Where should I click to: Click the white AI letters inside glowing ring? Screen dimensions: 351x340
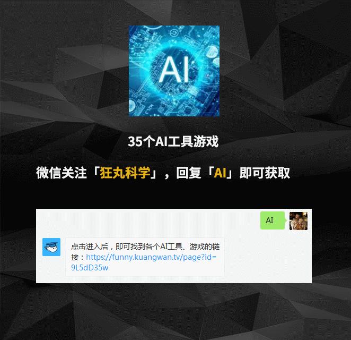(174, 69)
